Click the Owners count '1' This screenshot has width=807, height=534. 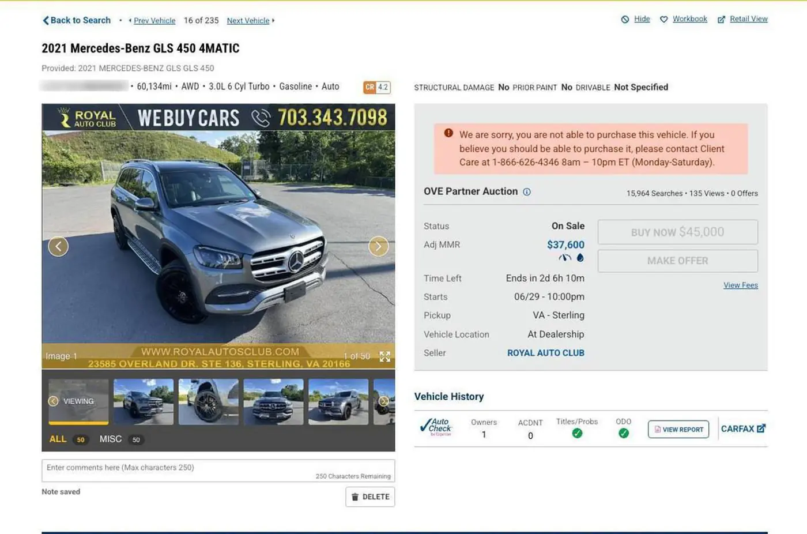(484, 435)
